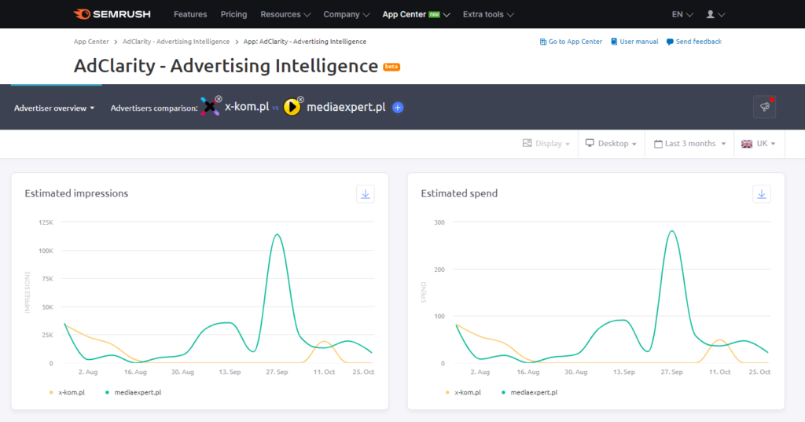Remove mediaexpert.pl from the comparison
The image size is (805, 422).
coord(300,100)
